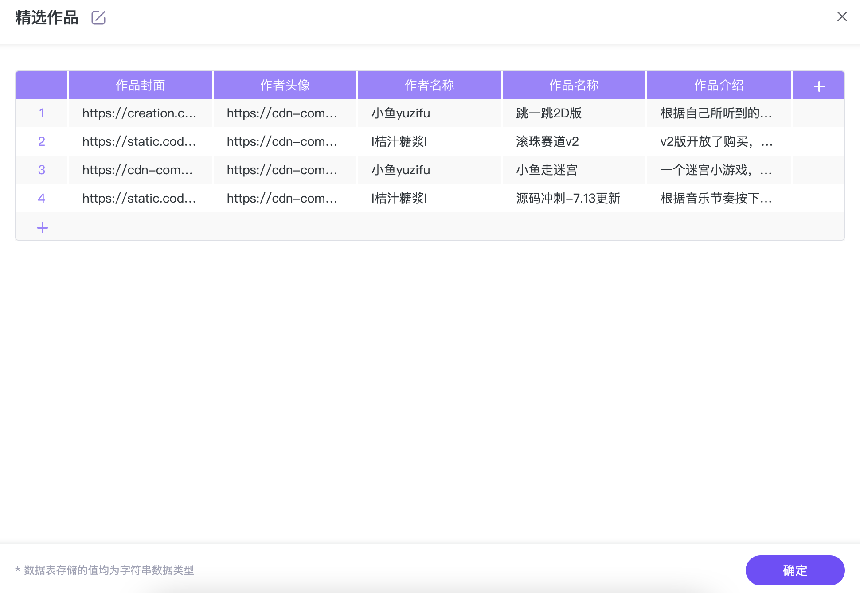Edit the cell containing 跳一跳2D版
The height and width of the screenshot is (593, 860).
click(x=574, y=113)
